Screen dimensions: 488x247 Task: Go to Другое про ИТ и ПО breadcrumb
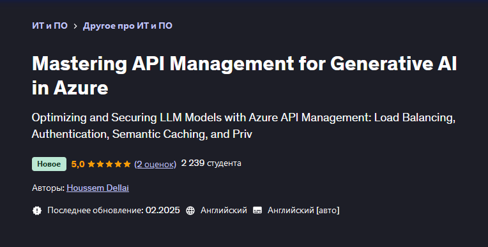click(128, 26)
